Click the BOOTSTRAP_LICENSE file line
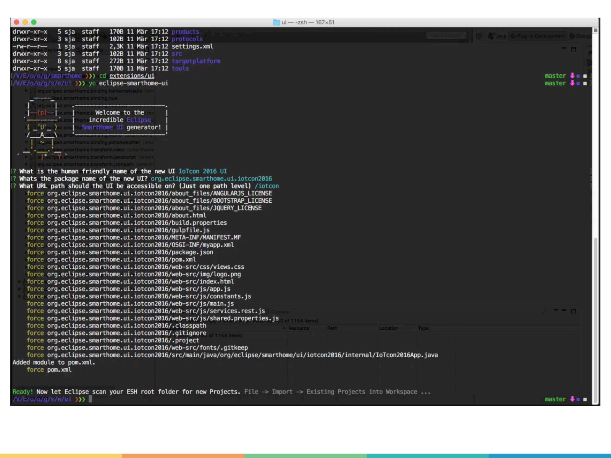Image resolution: width=611 pixels, height=458 pixels. pos(149,201)
